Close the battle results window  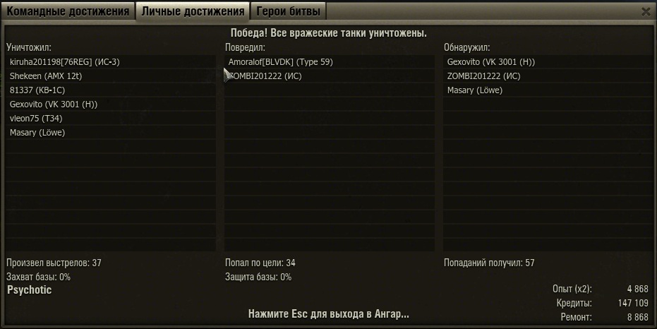point(646,12)
